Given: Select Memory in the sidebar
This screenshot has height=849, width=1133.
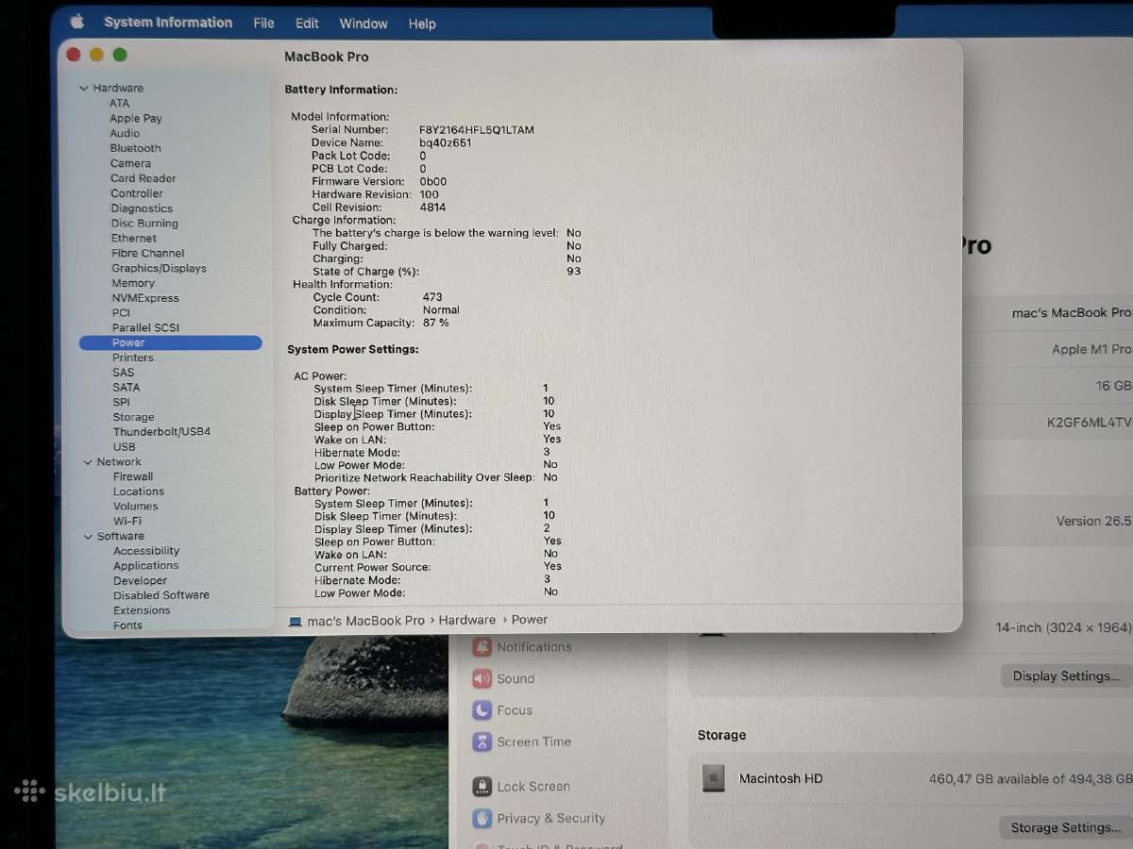Looking at the screenshot, I should [133, 284].
